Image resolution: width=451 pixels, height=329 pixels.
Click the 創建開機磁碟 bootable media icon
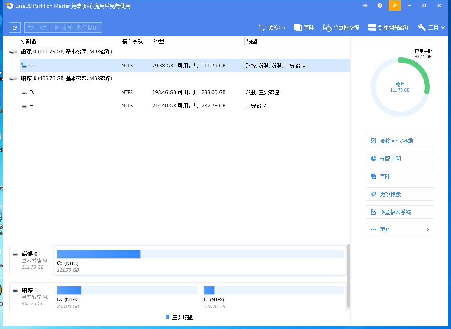pos(388,27)
